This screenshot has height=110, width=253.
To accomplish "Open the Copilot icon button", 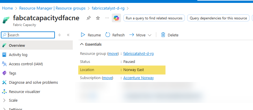I will click(x=116, y=18).
